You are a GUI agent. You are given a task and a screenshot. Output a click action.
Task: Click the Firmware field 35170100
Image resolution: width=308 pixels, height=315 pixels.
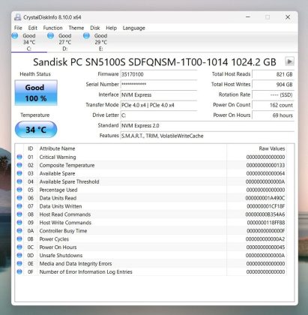pyautogui.click(x=159, y=74)
